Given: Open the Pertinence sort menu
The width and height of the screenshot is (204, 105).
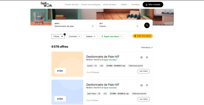Looking at the screenshot, I should [x=147, y=48].
